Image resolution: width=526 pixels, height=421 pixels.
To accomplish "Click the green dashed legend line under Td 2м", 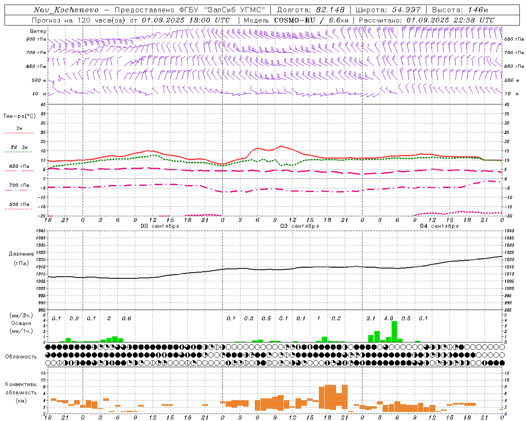I will pos(19,152).
